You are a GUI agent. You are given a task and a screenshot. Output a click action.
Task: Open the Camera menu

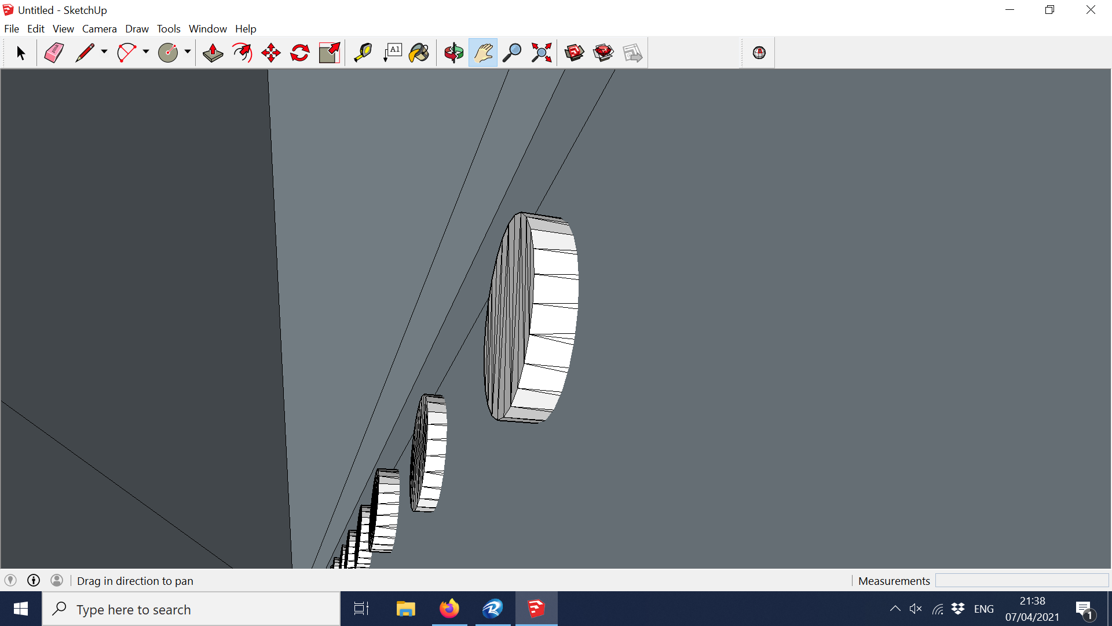[x=99, y=28]
